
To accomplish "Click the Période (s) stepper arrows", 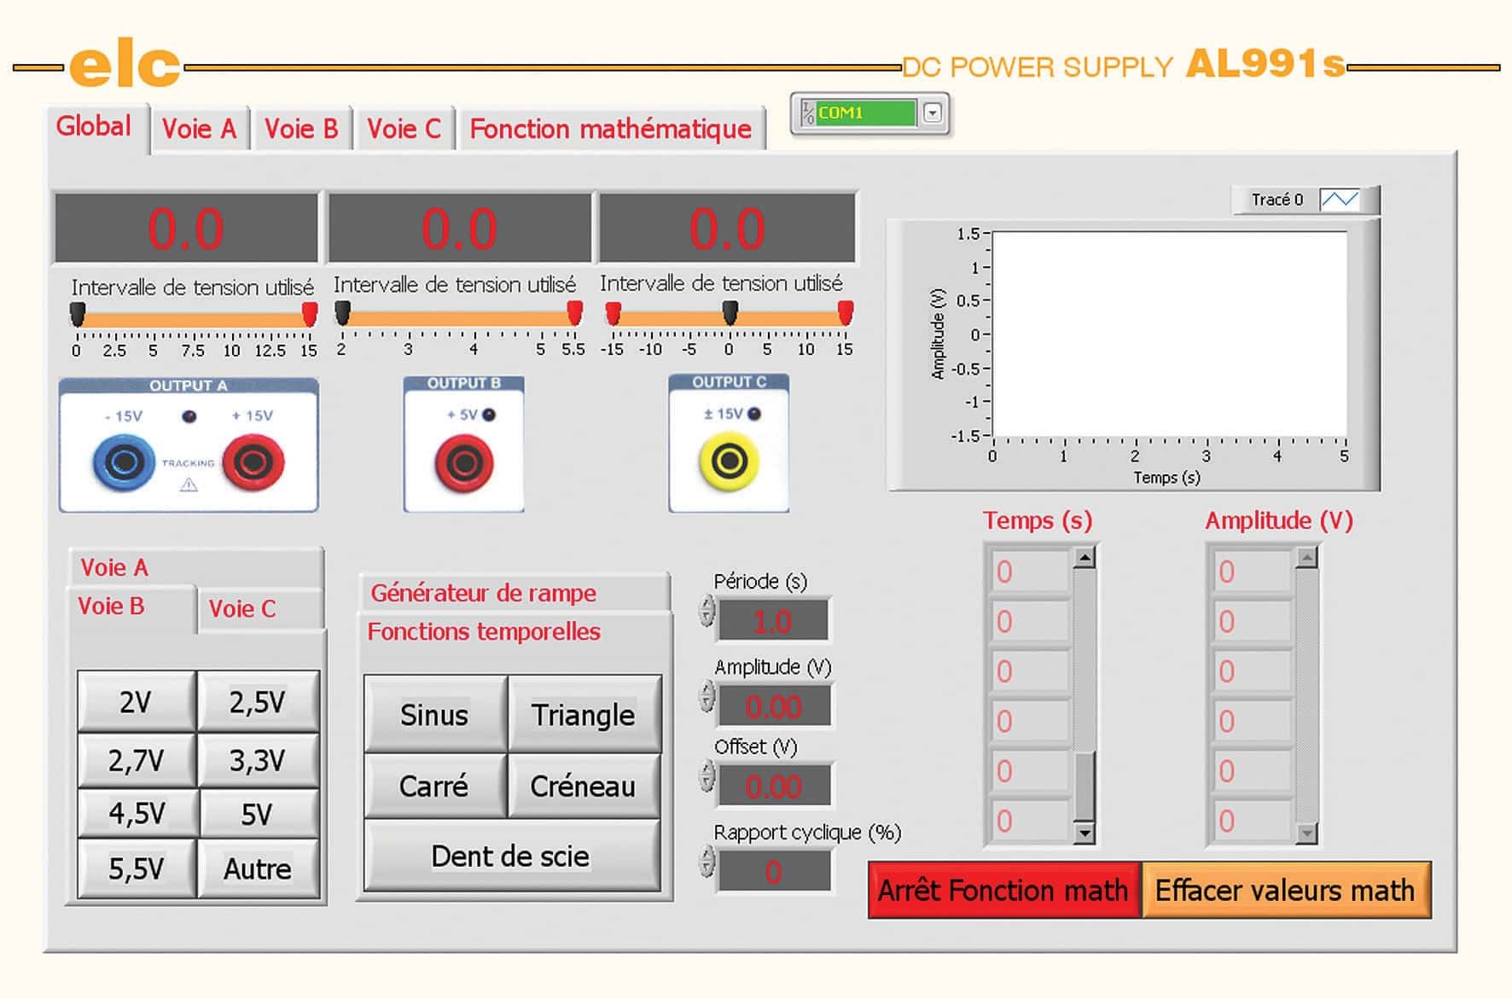I will [x=707, y=612].
